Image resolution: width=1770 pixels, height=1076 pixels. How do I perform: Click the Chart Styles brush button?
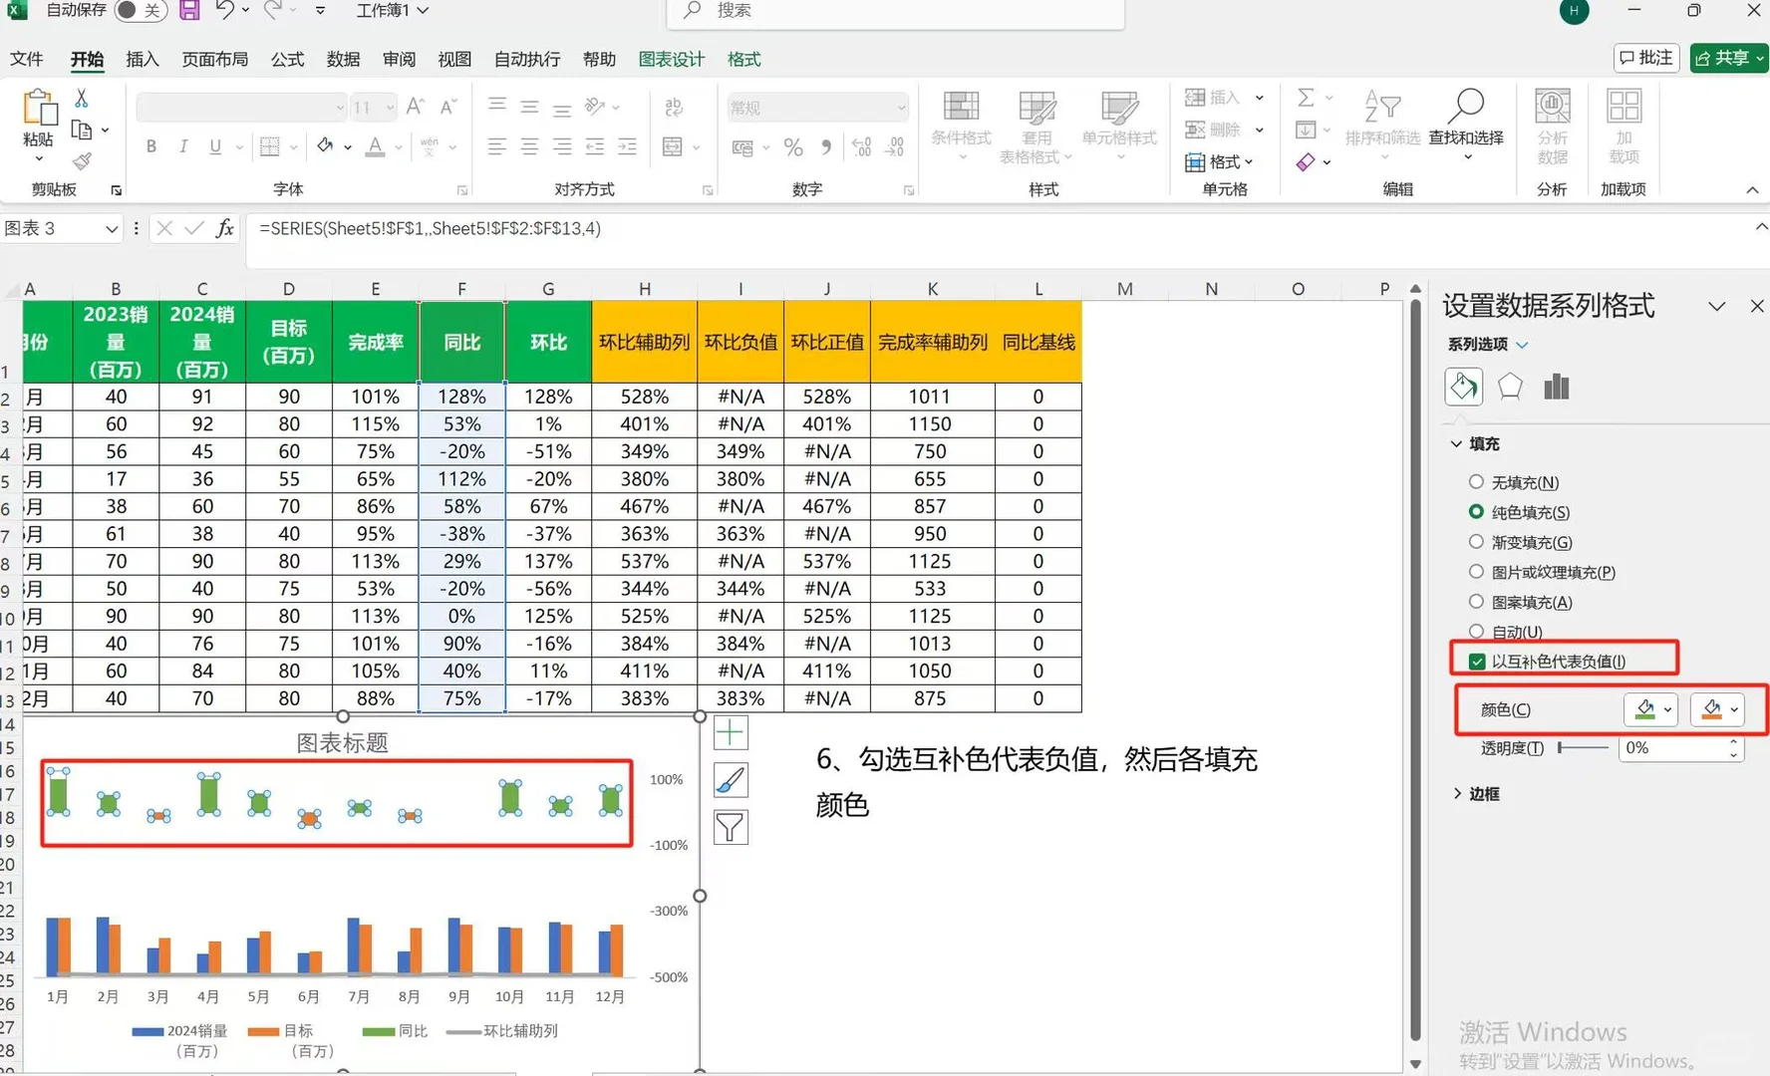coord(731,780)
